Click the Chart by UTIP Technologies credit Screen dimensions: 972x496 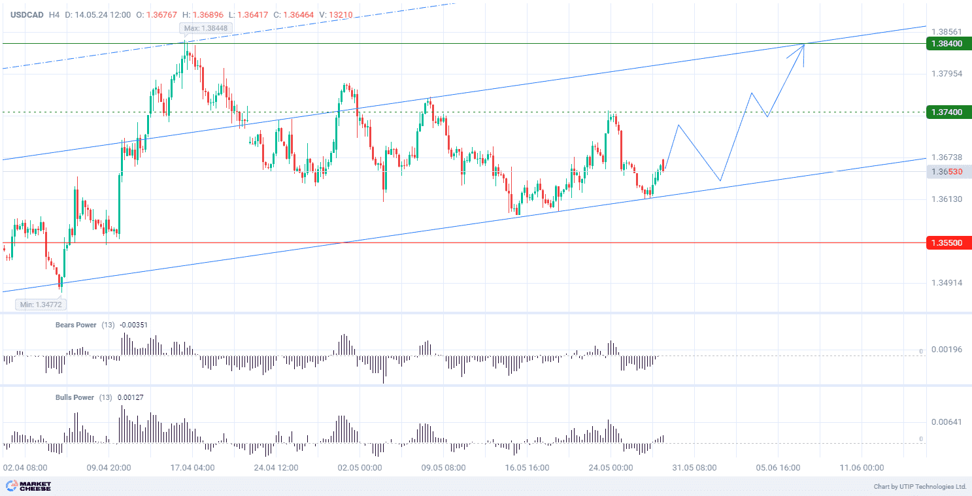pyautogui.click(x=920, y=487)
